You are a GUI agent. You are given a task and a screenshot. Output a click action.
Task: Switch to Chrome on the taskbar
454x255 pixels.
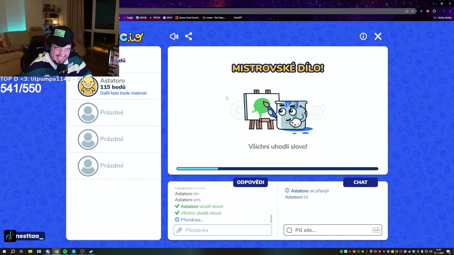pos(56,251)
